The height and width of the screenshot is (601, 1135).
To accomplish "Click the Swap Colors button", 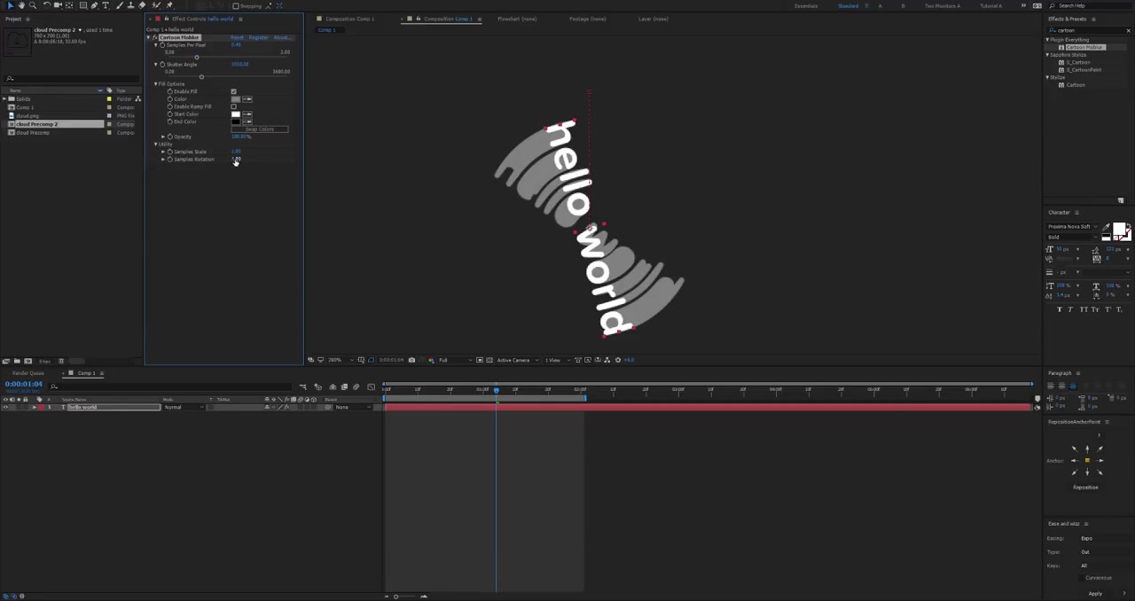I will [260, 129].
